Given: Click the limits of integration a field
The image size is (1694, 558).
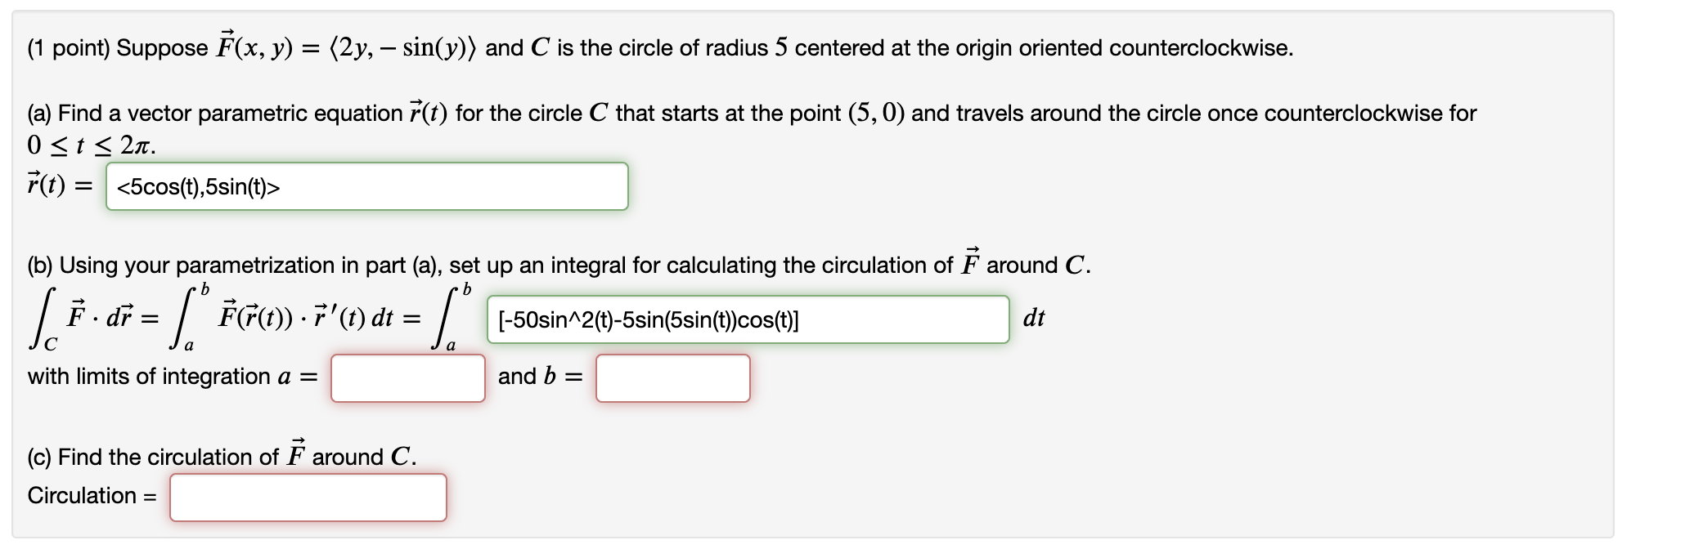Looking at the screenshot, I should [407, 378].
